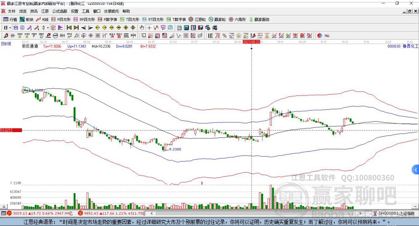Viewport: 419px width, 226px height.
Task: Open the candlestick style dropdown arrow
Action: [x=48, y=28]
